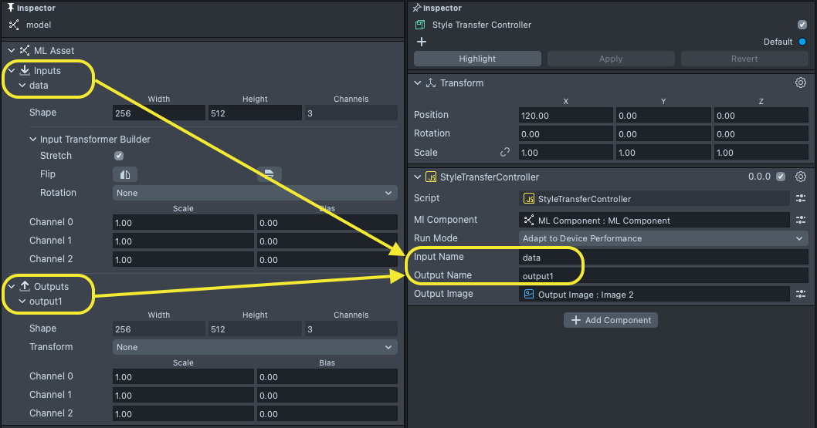Click the plus icon under Style Transfer Controller
This screenshot has width=817, height=428.
click(x=422, y=42)
